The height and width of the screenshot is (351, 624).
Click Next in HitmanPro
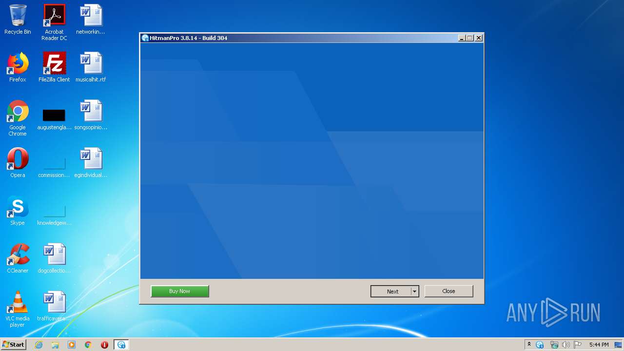click(x=390, y=291)
